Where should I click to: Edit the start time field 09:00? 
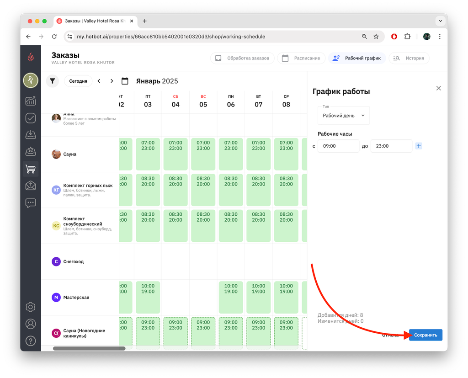[338, 146]
